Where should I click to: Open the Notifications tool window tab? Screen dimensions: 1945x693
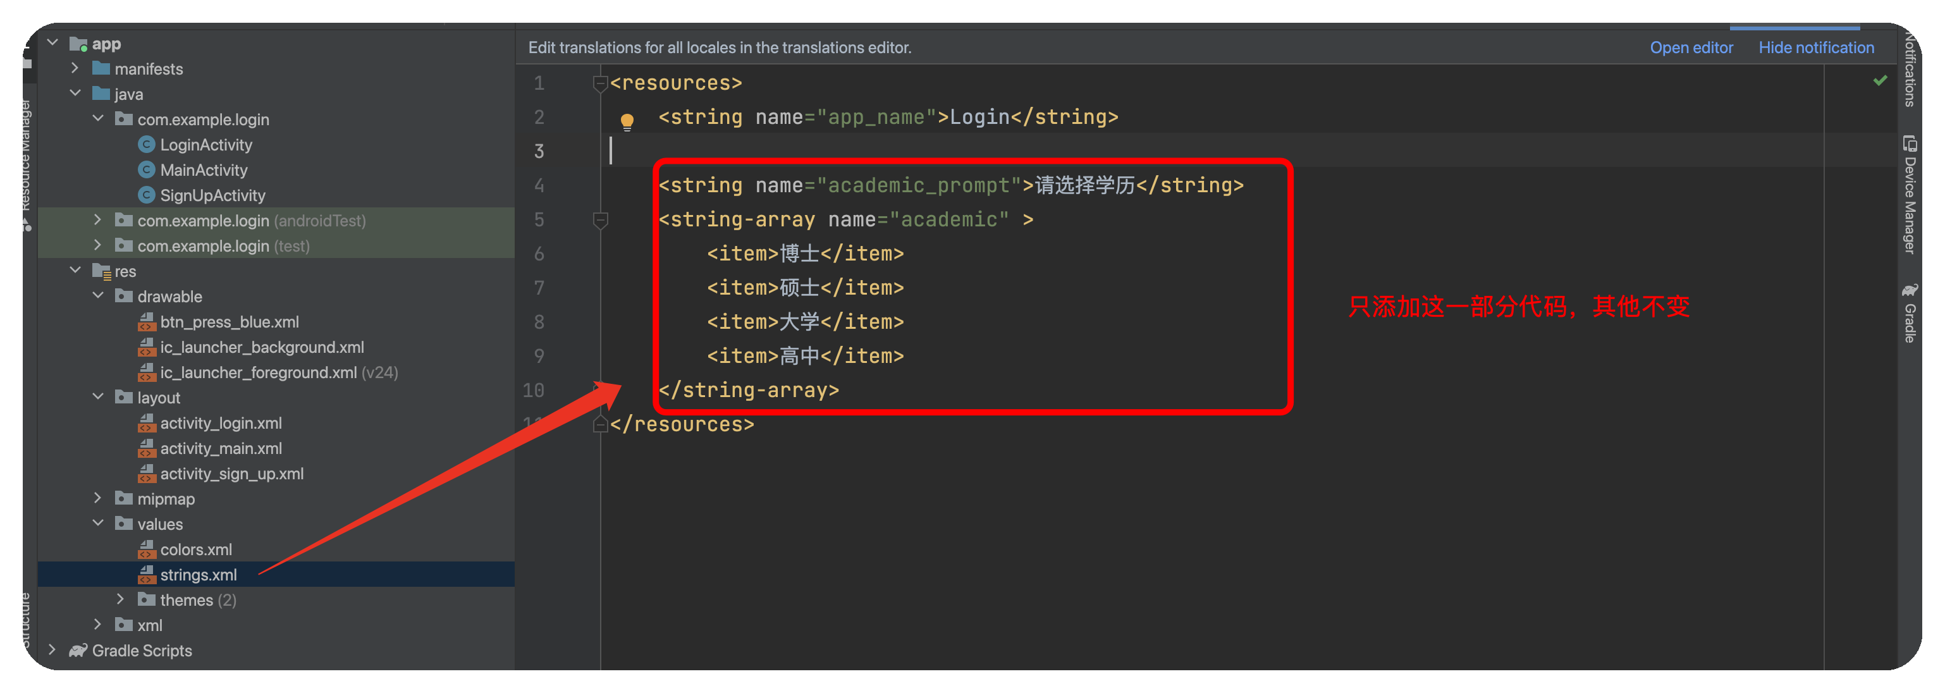pyautogui.click(x=1910, y=70)
